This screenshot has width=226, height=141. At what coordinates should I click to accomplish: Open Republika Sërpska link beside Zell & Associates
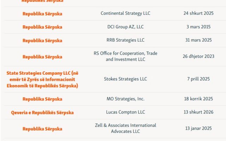click(42, 129)
